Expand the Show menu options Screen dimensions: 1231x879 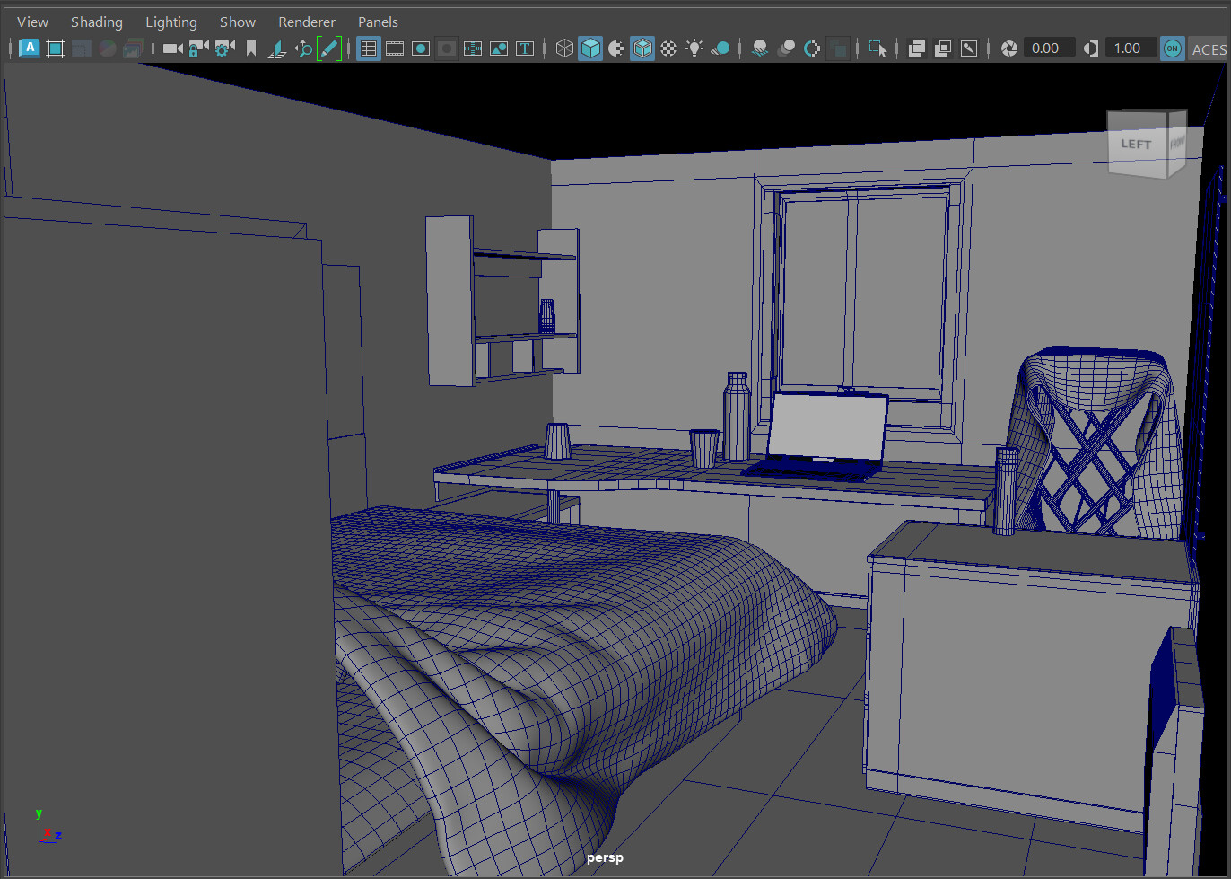[x=237, y=21]
